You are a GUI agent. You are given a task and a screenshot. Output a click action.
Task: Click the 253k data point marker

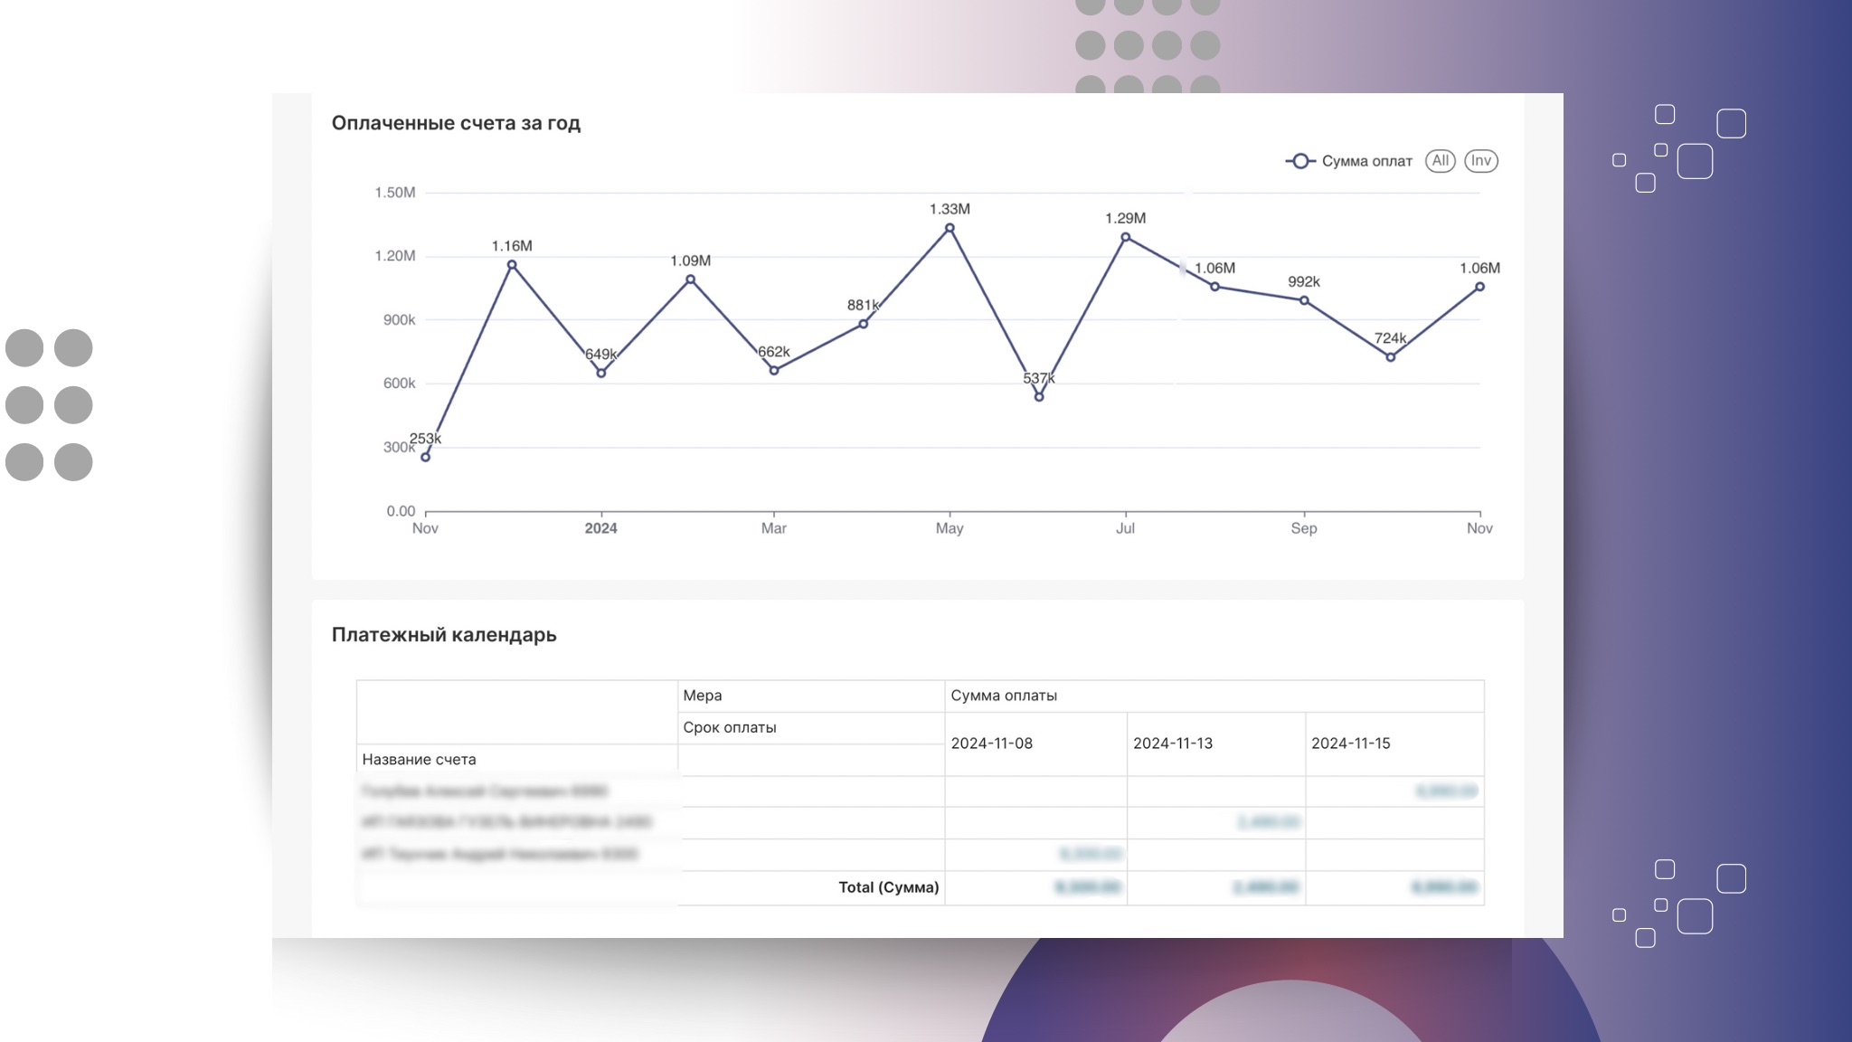[426, 457]
